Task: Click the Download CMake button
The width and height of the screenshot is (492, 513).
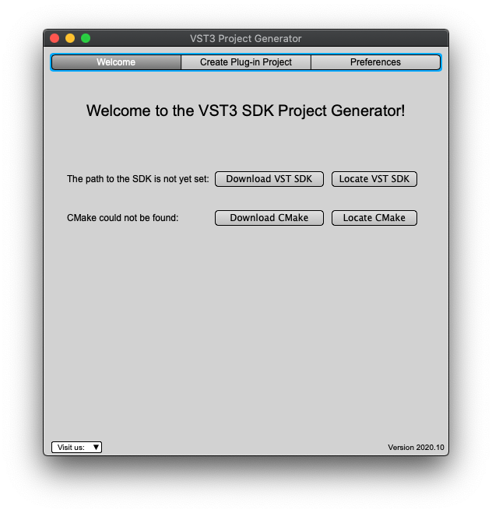Action: (x=269, y=218)
